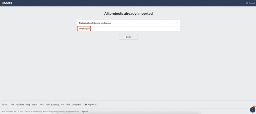This screenshot has height=114, width=256.
Task: Open the English language dropdown
Action: pos(90,105)
